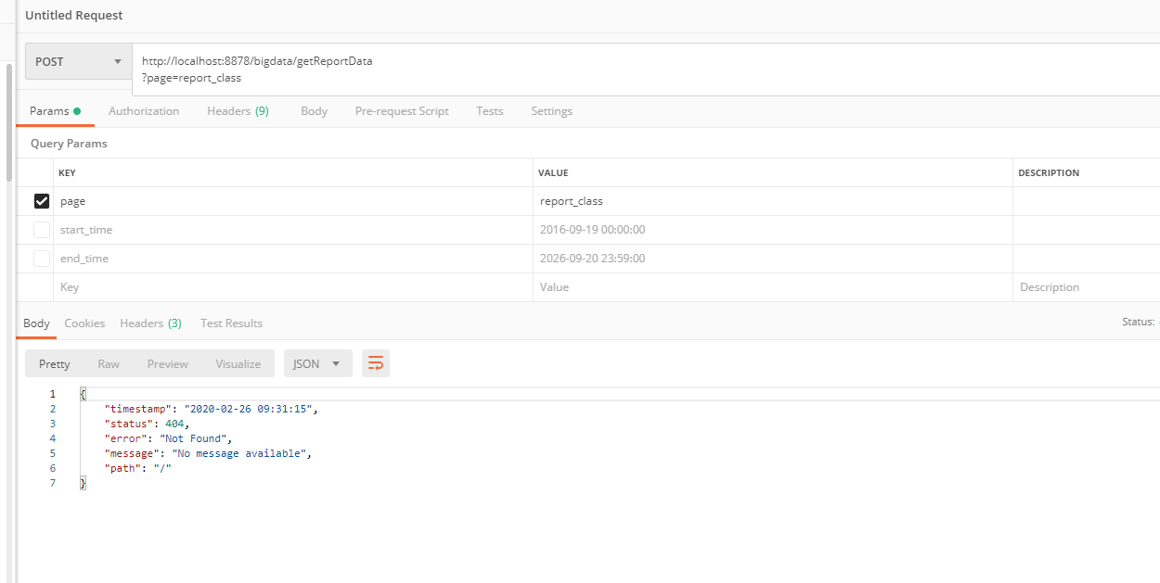Screen dimensions: 1160x583
Task: Open the request Settings tab
Action: [551, 111]
